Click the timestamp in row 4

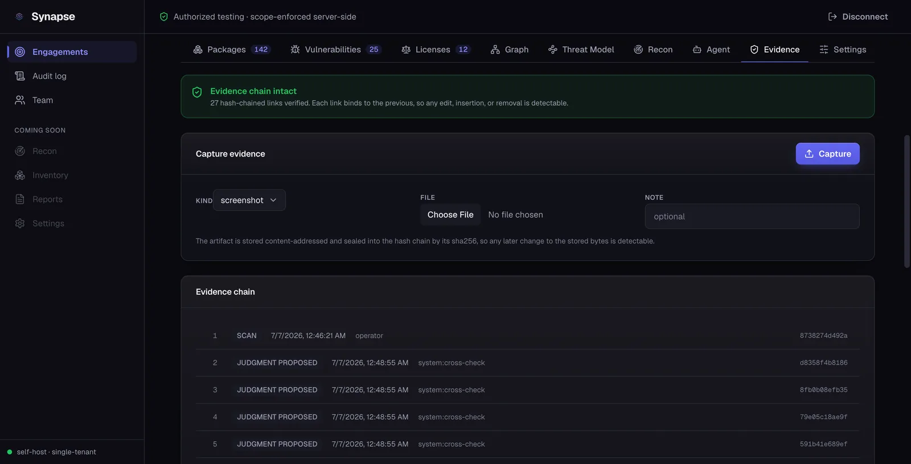(370, 417)
